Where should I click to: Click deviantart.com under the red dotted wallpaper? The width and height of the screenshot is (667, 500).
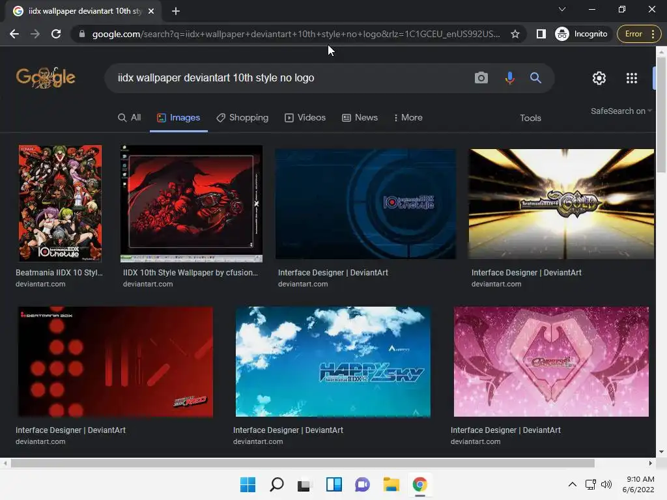40,442
